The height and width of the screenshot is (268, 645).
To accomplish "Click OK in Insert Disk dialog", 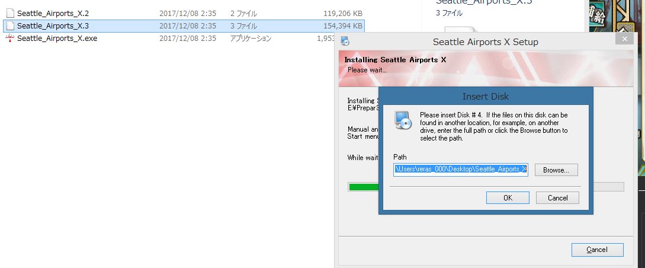I will [508, 198].
